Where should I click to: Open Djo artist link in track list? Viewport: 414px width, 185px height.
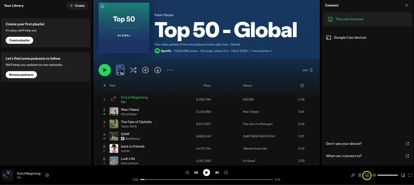tap(123, 102)
